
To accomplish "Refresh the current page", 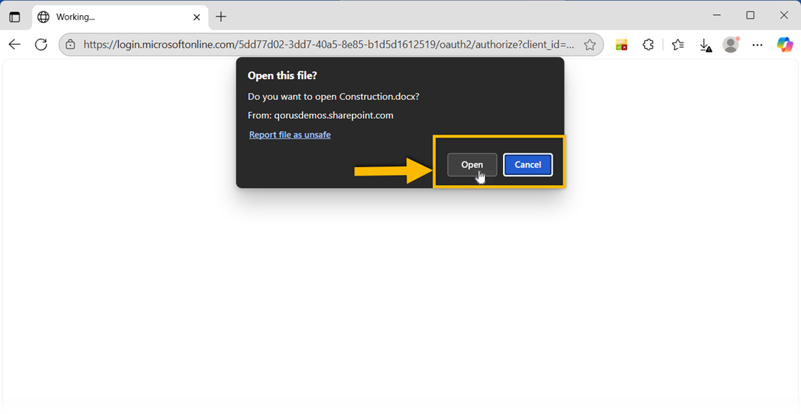I will (x=41, y=45).
